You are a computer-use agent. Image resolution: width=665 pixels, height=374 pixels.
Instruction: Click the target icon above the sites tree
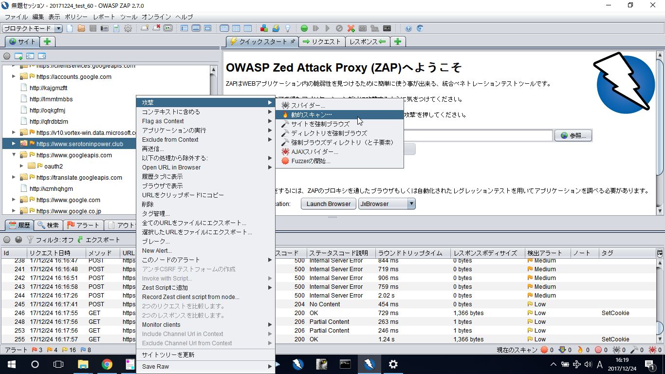[x=7, y=56]
